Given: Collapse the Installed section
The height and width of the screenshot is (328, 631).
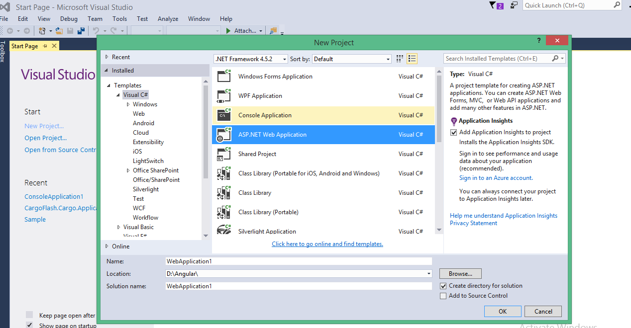Looking at the screenshot, I should (106, 71).
